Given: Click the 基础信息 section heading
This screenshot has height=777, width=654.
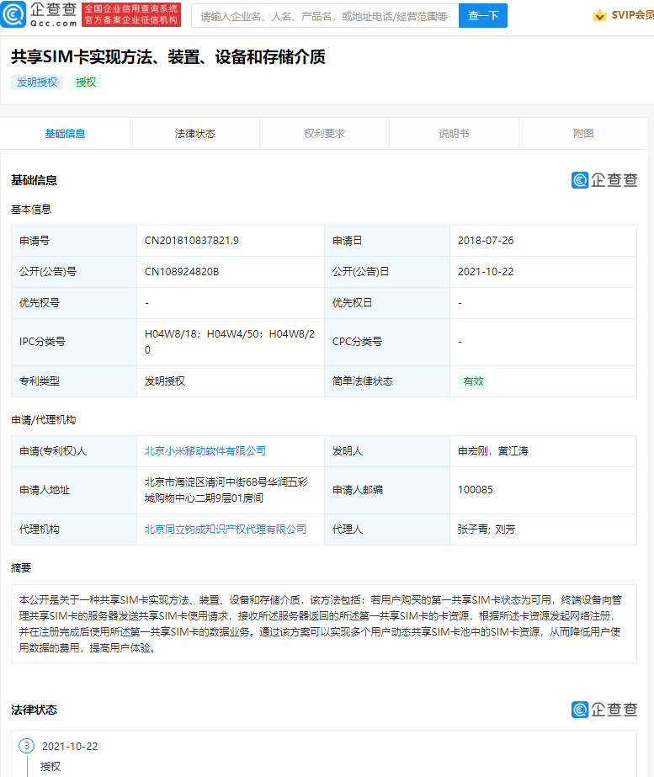Looking at the screenshot, I should pyautogui.click(x=35, y=180).
